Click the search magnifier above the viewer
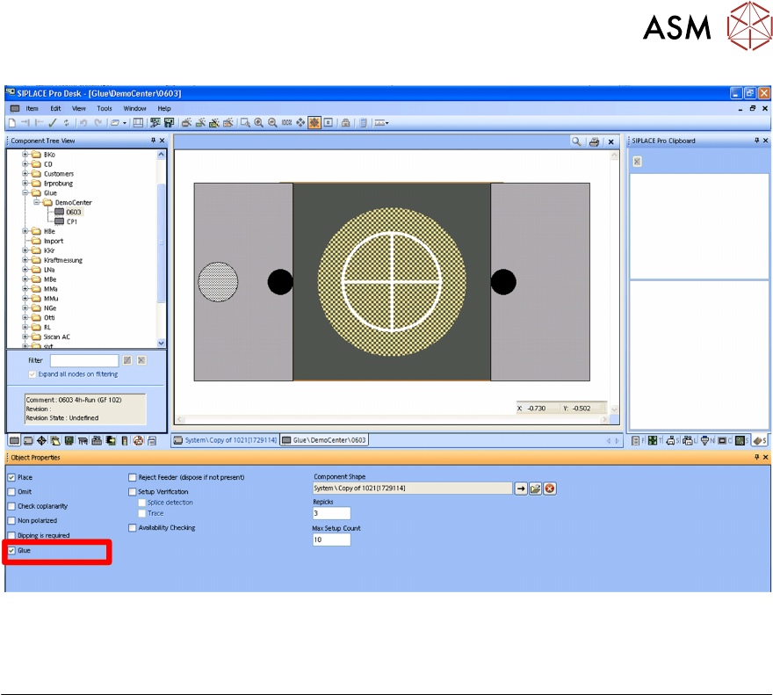Screen dimensions: 773x695 pos(576,141)
